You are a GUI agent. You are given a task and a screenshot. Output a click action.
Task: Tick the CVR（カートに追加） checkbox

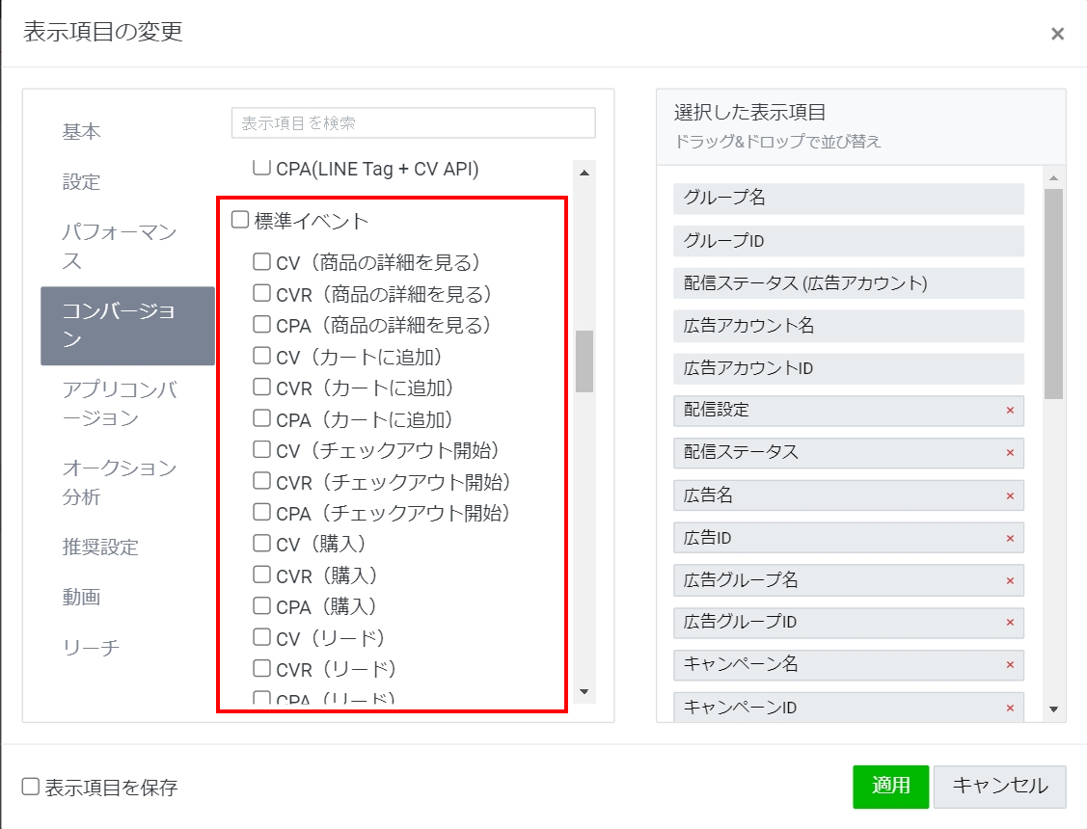click(x=261, y=388)
